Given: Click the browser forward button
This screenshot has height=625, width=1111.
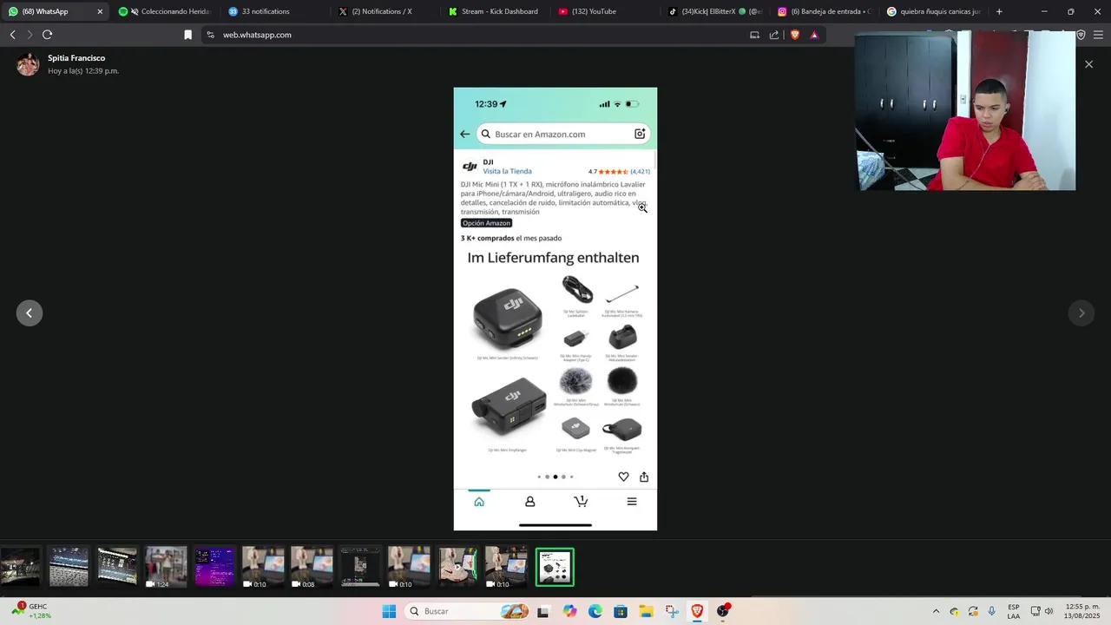Looking at the screenshot, I should pos(30,35).
